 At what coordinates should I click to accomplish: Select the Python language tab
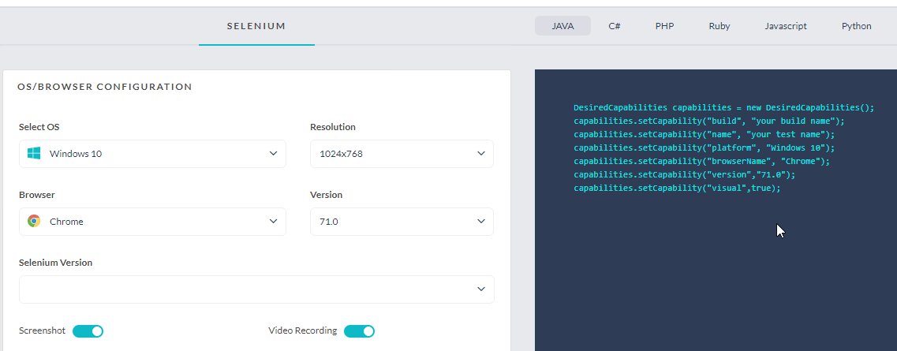[x=857, y=26]
